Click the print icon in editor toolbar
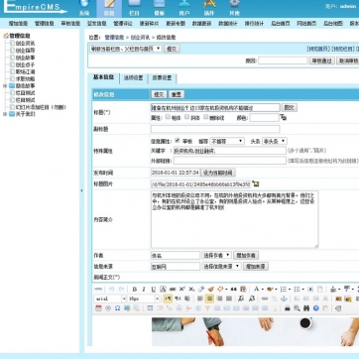359x359 pixels. pos(288,308)
